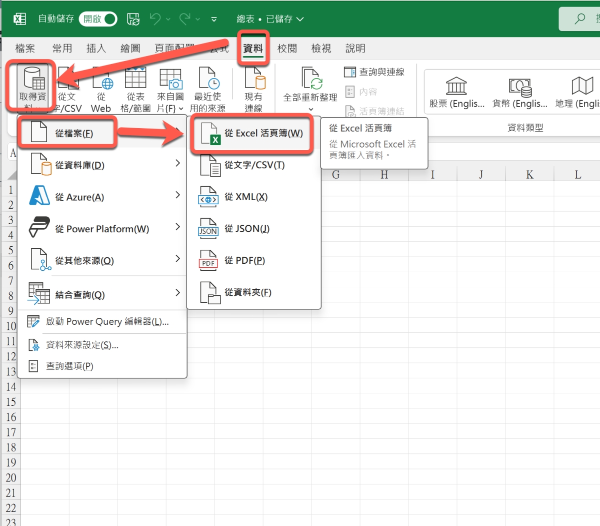Screen dimensions: 600x526
Task: Click the save icon in quick access toolbar
Action: click(x=133, y=19)
